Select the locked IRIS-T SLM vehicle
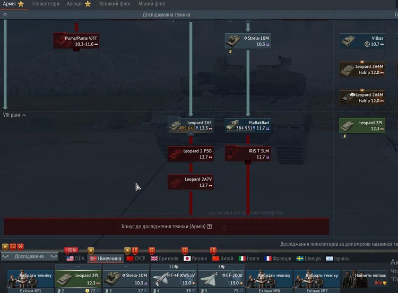This screenshot has width=398, height=293. (247, 153)
